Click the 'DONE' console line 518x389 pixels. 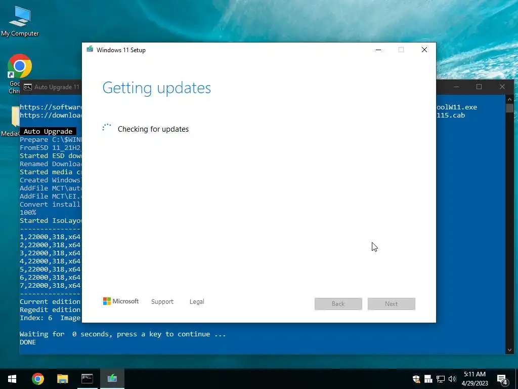(28, 342)
